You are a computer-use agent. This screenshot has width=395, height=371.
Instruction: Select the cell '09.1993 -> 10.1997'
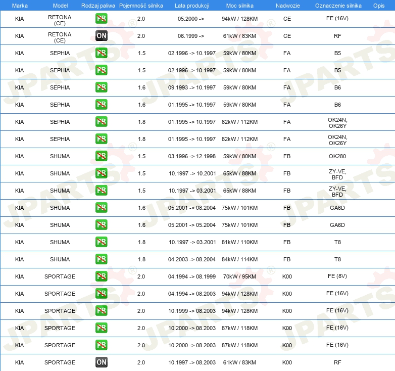192,87
